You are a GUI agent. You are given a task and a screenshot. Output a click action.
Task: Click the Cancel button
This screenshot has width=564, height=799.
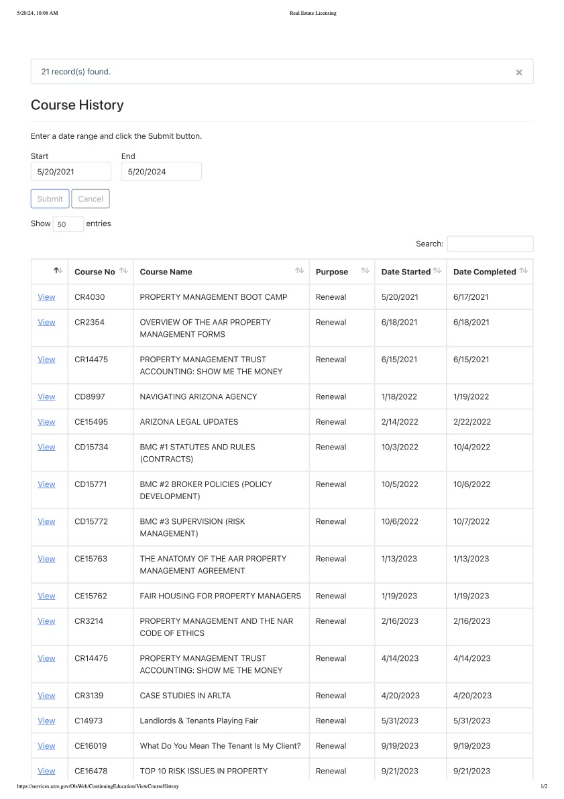(91, 199)
